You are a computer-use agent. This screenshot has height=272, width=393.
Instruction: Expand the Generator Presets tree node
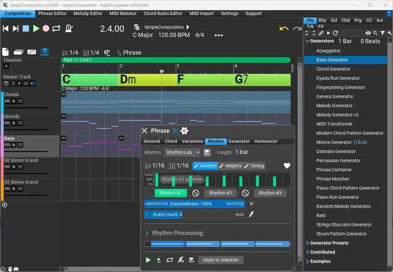[x=307, y=243]
